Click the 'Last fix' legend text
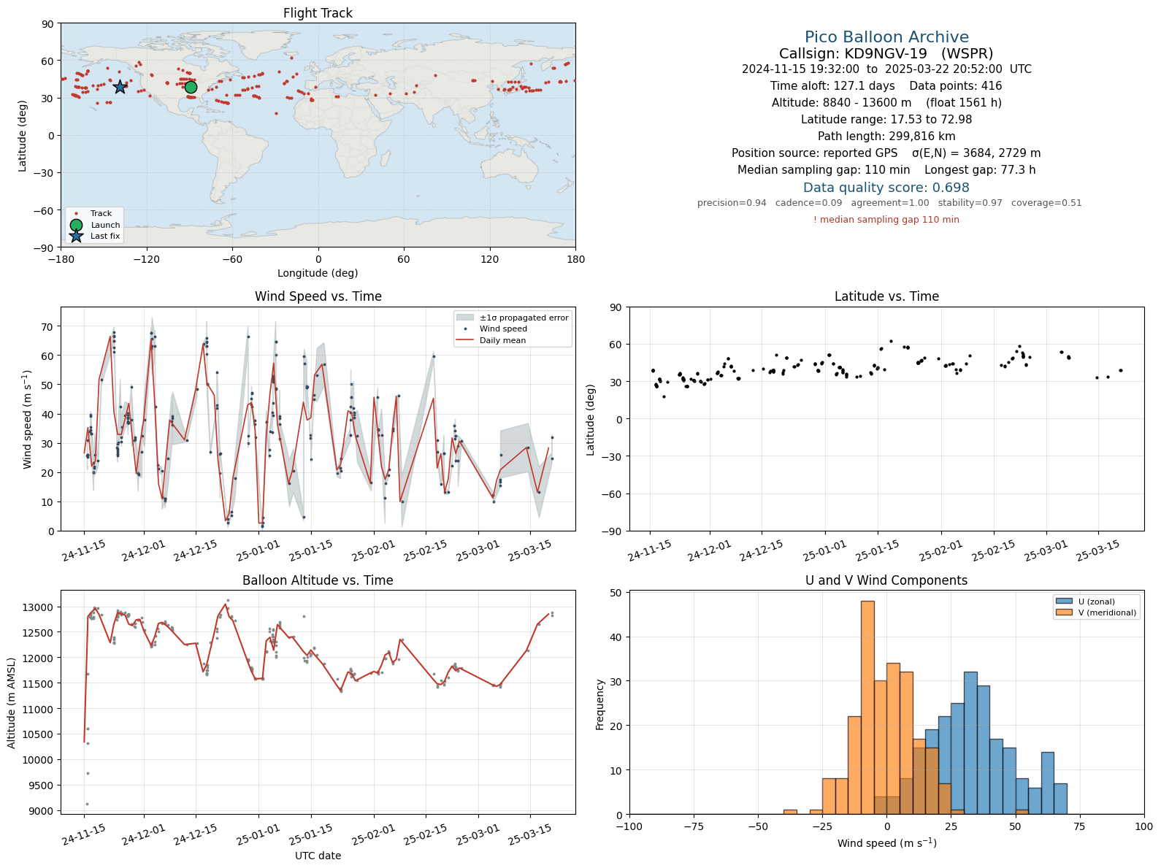 [105, 237]
